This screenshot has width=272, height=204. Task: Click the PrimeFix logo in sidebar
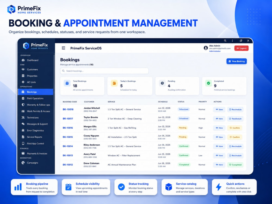36,46
